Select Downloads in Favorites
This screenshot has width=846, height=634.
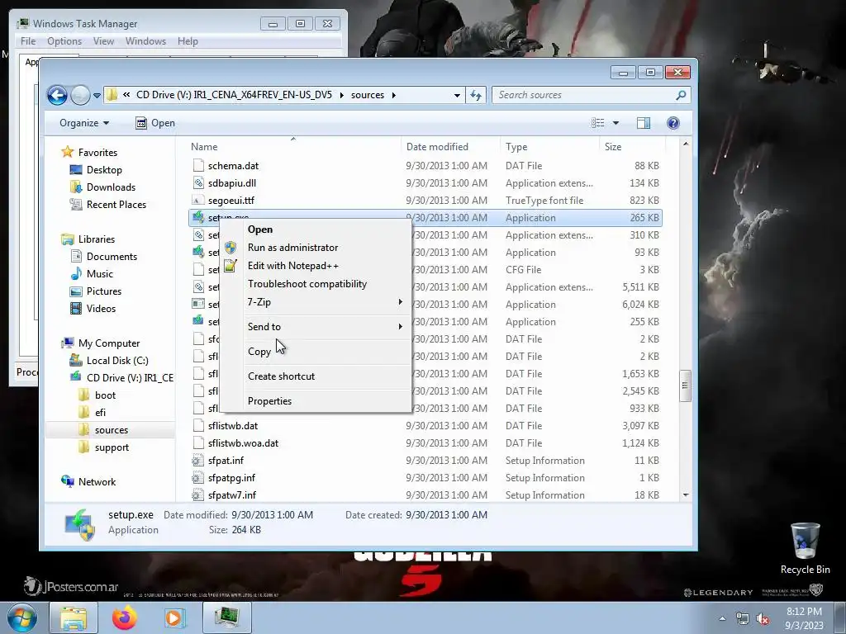pyautogui.click(x=111, y=187)
